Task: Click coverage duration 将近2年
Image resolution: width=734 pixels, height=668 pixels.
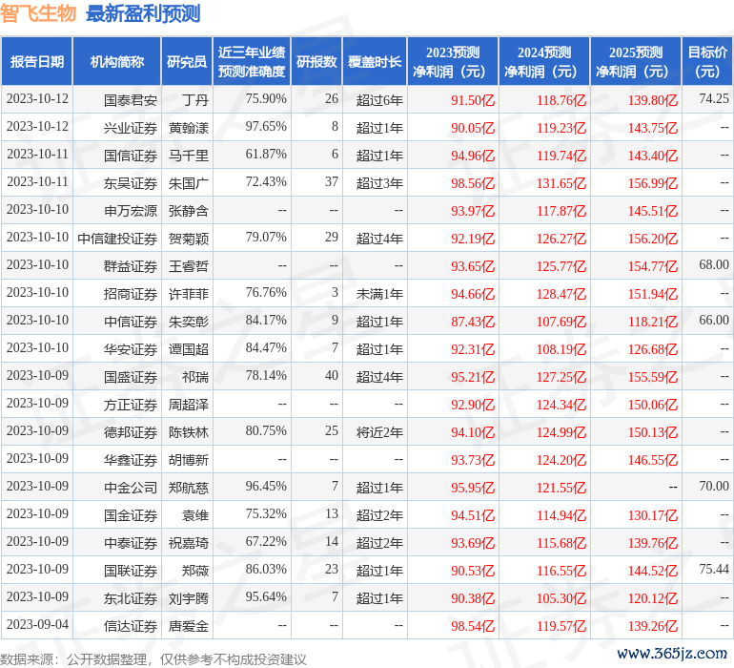Action: (379, 432)
